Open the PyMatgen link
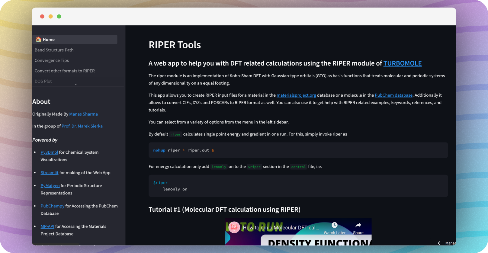This screenshot has height=253, width=488. [50, 186]
